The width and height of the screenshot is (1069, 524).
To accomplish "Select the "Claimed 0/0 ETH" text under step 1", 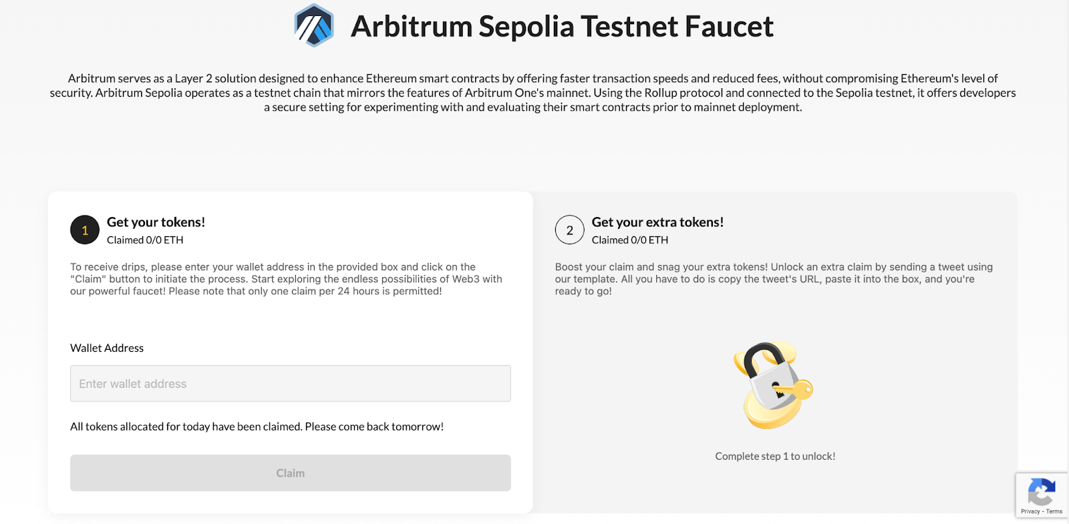I will 145,240.
